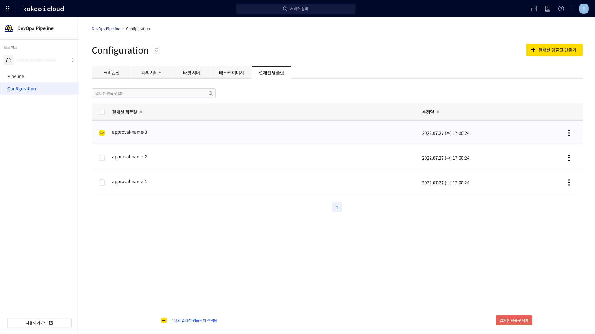
Task: Check the approval-name-2 checkbox
Action: point(102,158)
